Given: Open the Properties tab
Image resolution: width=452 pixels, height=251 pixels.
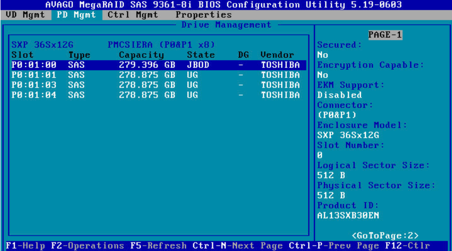Looking at the screenshot, I should (x=203, y=15).
